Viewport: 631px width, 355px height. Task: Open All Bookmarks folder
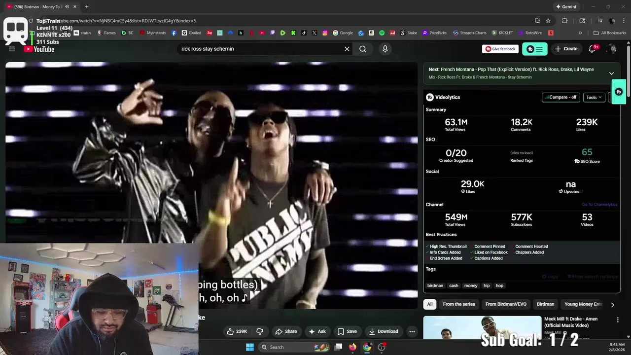pyautogui.click(x=610, y=33)
